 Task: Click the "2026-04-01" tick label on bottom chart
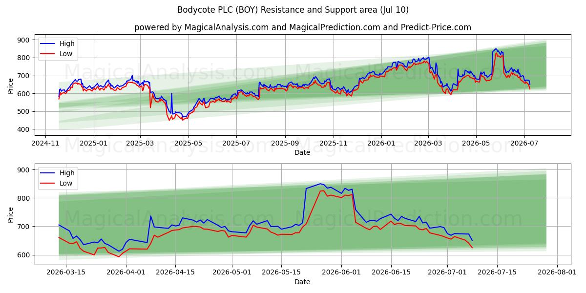[126, 272]
